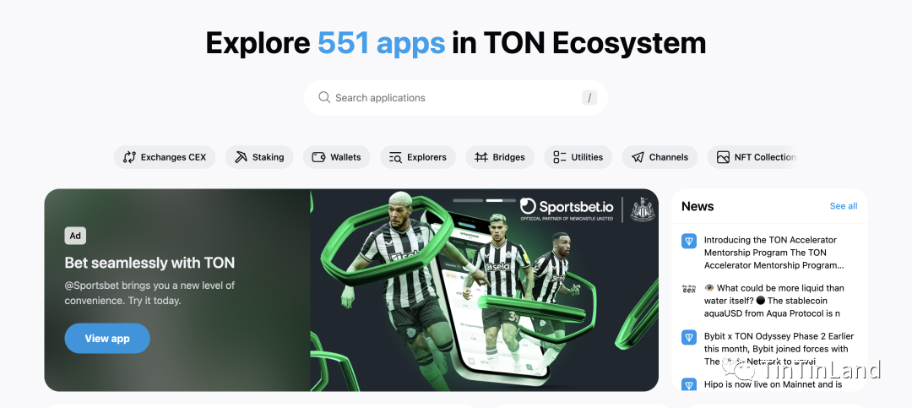912x408 pixels.
Task: Click the Bridges category icon
Action: (481, 157)
